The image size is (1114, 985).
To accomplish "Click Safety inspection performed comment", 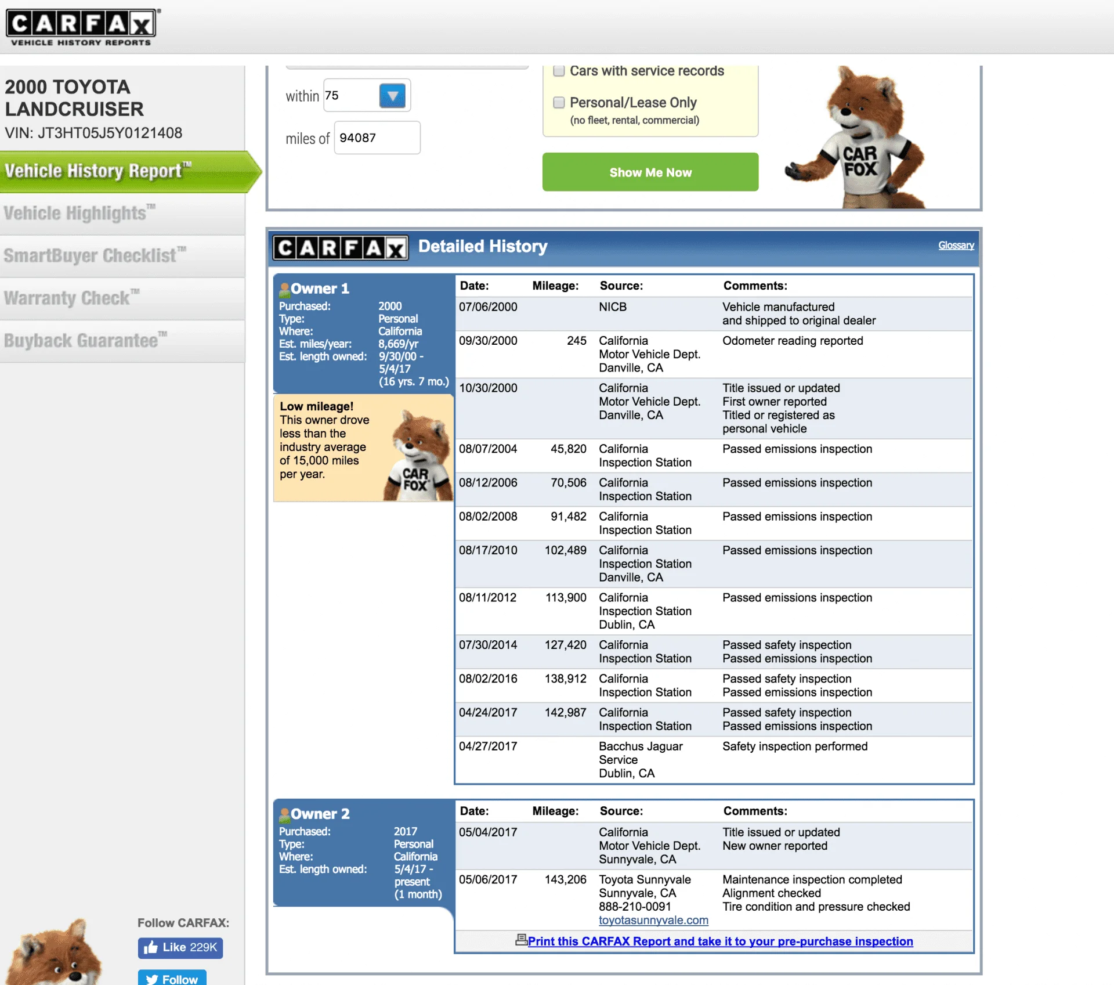I will pos(795,746).
